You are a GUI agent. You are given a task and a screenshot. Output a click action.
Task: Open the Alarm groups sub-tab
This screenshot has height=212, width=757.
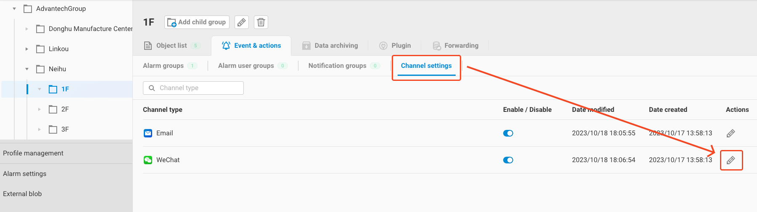[164, 66]
